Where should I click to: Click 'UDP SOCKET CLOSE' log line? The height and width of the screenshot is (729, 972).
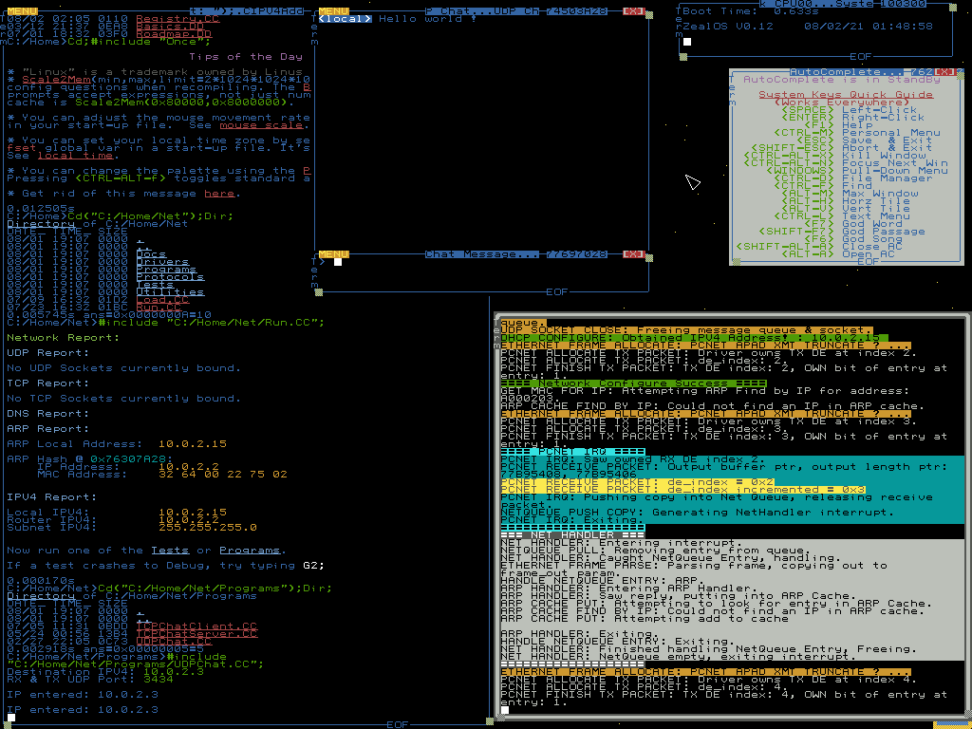[x=687, y=330]
